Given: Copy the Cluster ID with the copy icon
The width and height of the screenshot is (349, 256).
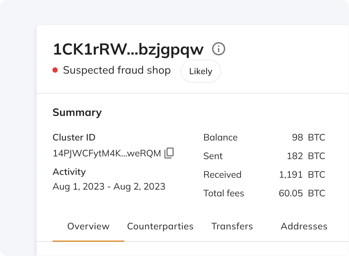Looking at the screenshot, I should coord(169,153).
